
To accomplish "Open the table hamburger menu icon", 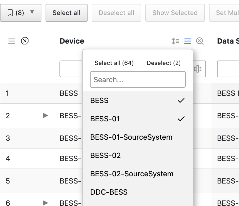I will (12, 41).
